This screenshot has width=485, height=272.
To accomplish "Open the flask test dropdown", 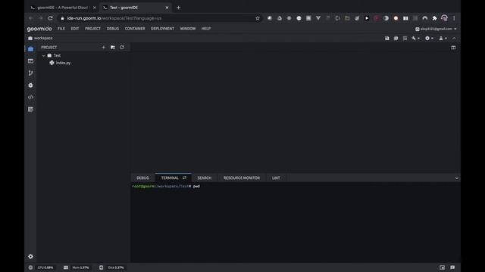I will coord(443,39).
